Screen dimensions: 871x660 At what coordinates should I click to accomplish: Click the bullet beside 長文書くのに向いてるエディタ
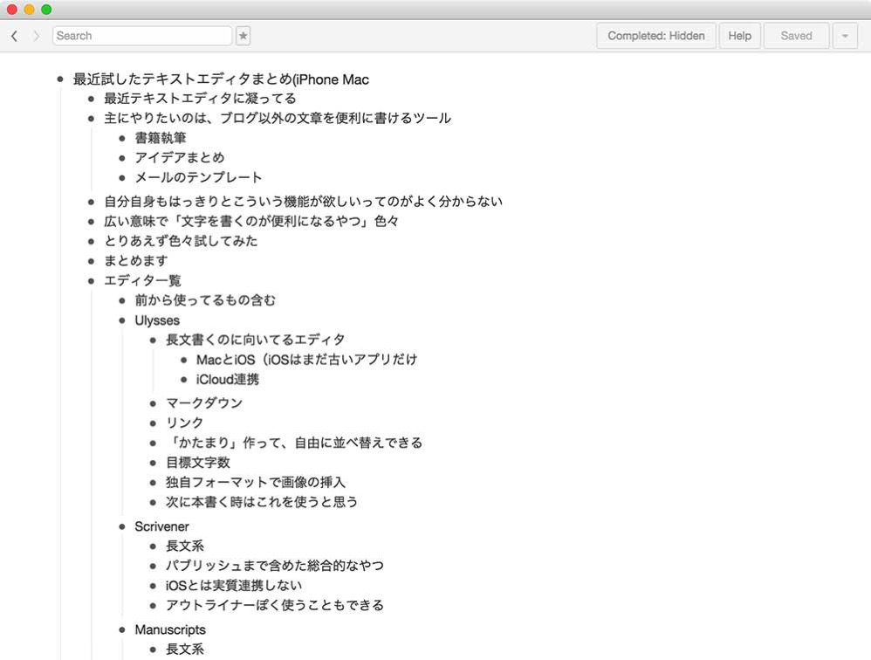(x=153, y=340)
